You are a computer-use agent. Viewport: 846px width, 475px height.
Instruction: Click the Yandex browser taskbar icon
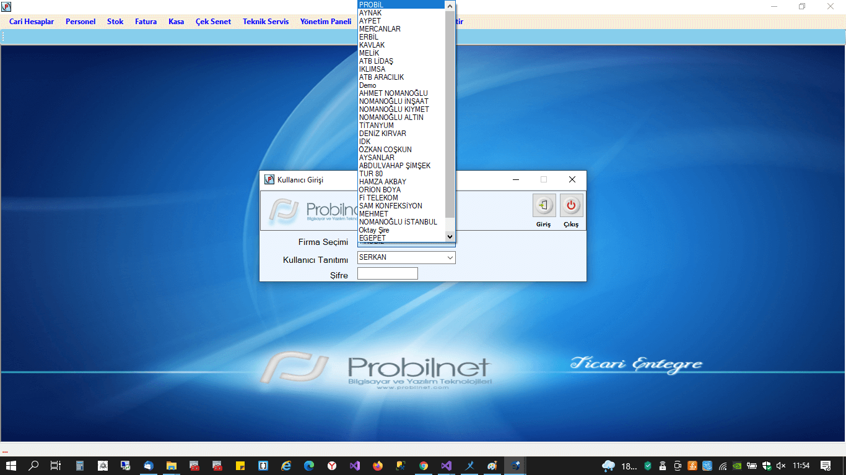click(332, 466)
